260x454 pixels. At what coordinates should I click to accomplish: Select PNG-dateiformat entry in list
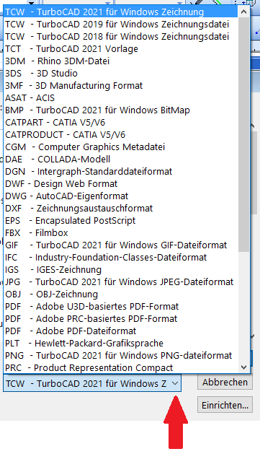(x=121, y=356)
